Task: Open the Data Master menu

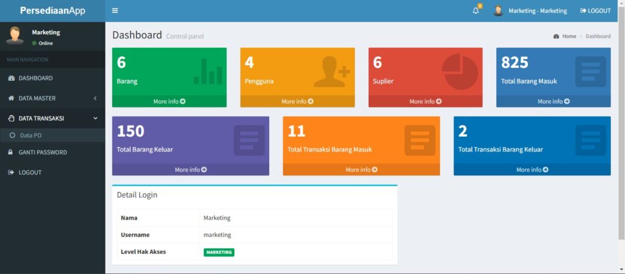Action: pyautogui.click(x=52, y=98)
